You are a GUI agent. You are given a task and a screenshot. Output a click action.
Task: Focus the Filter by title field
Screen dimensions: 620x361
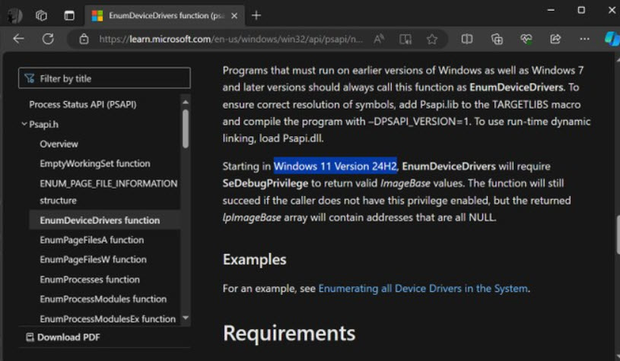coord(104,78)
